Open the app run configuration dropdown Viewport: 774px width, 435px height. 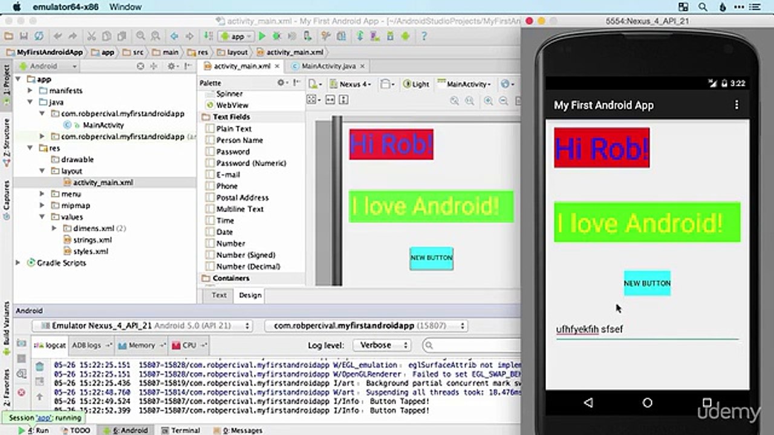tap(236, 36)
